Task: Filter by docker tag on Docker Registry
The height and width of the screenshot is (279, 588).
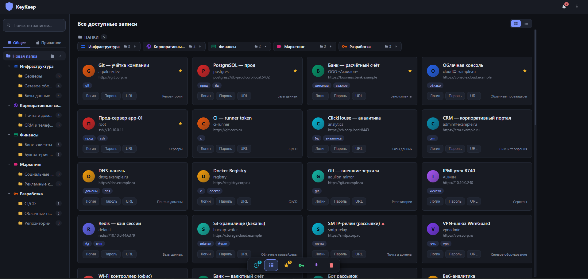Action: (x=215, y=191)
